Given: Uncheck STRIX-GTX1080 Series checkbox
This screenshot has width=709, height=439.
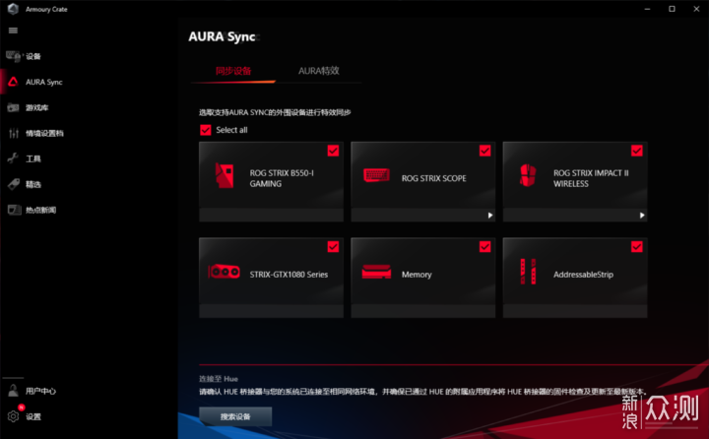Looking at the screenshot, I should (x=333, y=246).
